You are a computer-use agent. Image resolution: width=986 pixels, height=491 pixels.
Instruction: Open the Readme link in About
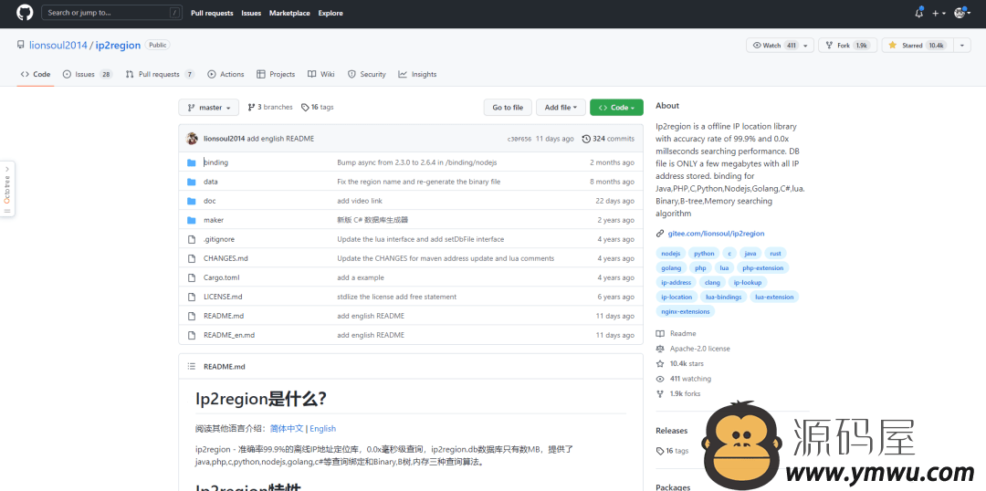pos(677,333)
